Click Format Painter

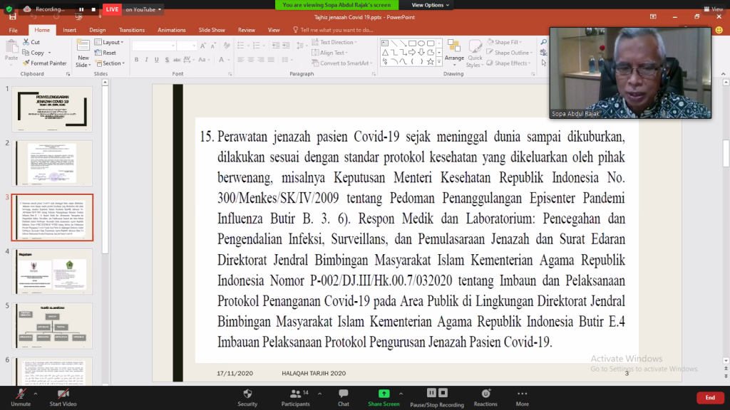(x=45, y=63)
